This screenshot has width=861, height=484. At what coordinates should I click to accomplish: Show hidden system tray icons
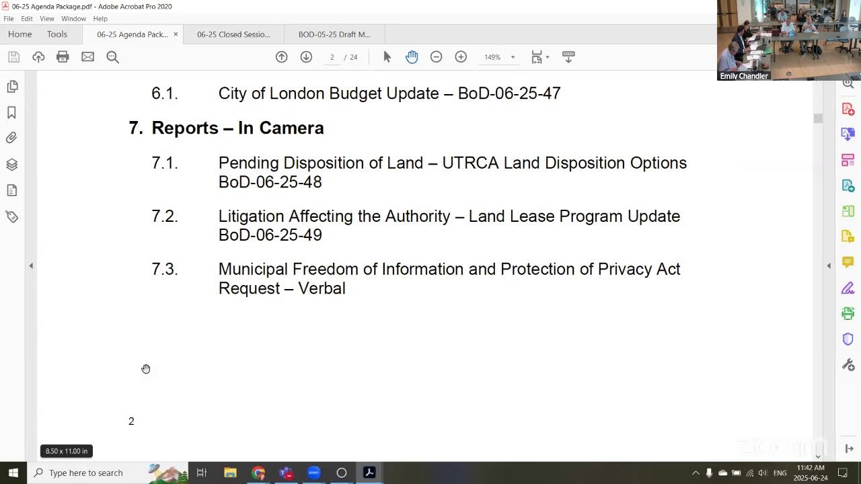click(x=696, y=473)
